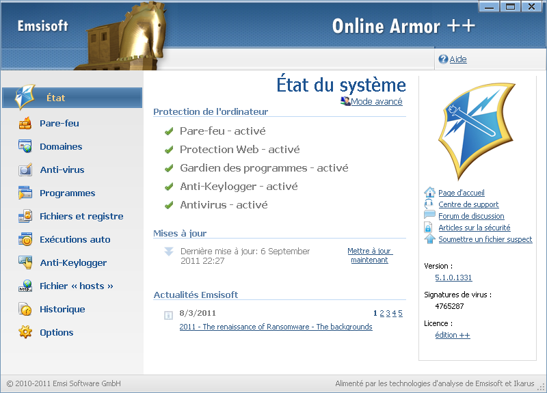Click Soumettre un fichier suspect
This screenshot has height=393, width=547.
[485, 239]
